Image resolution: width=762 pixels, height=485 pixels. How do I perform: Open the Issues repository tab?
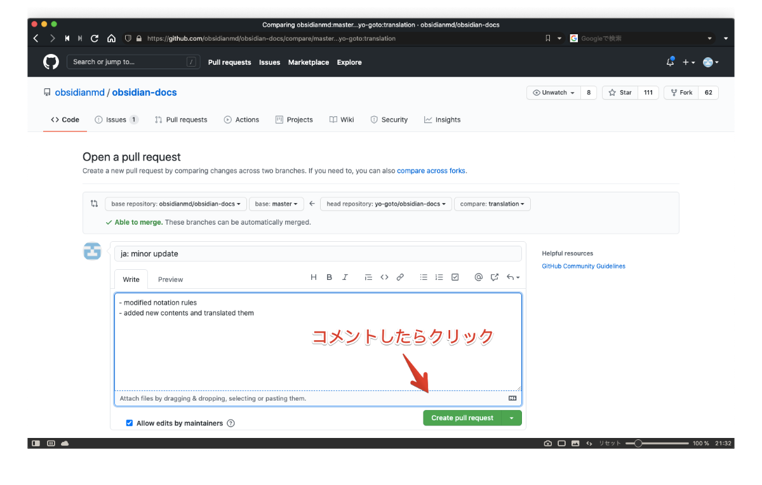(x=116, y=119)
